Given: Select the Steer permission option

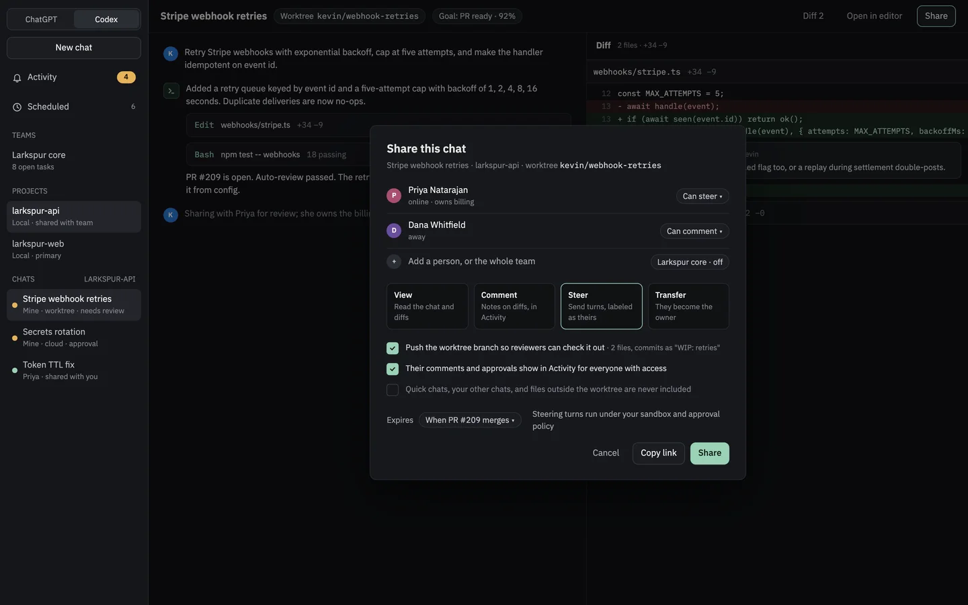Looking at the screenshot, I should [601, 307].
